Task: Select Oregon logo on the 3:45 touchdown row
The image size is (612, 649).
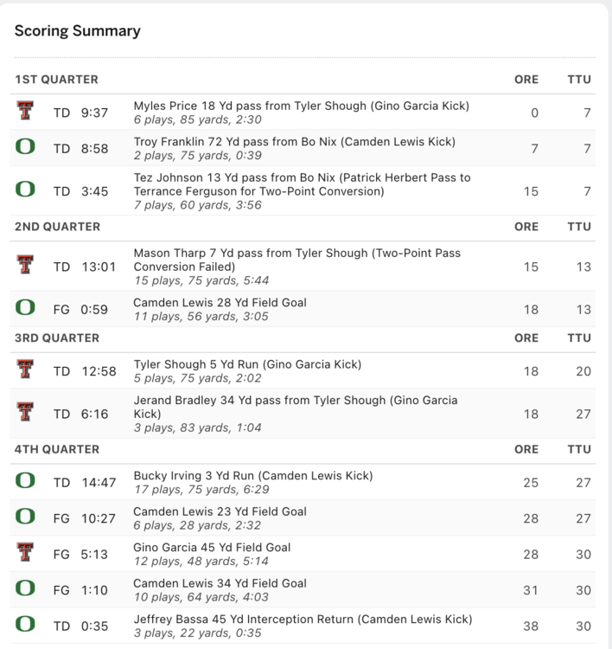Action: 25,190
